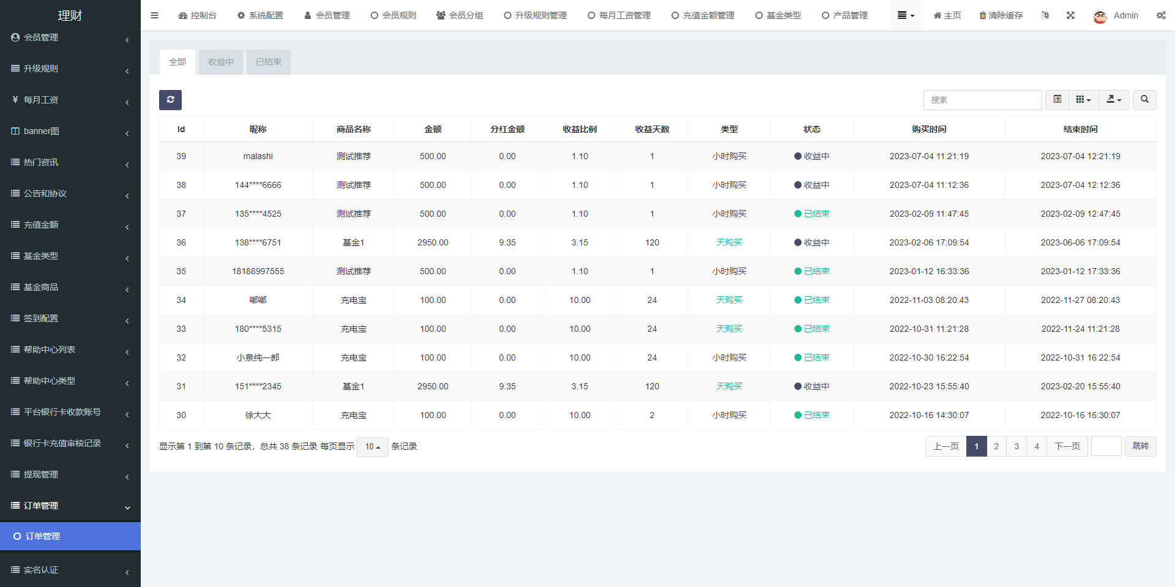Collapse sidebar using the hamburger icon
Image resolution: width=1175 pixels, height=587 pixels.
(154, 15)
